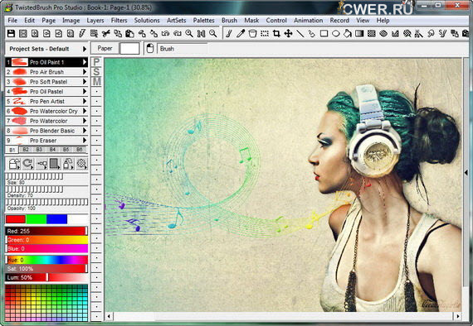Open the Layers menu
The image size is (473, 326).
pos(95,21)
